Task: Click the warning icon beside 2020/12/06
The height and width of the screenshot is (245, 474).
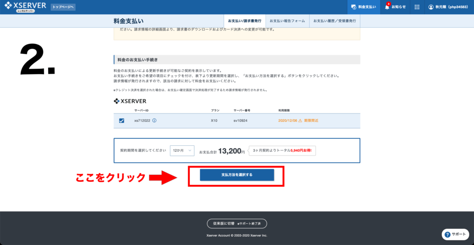Action: (x=300, y=120)
